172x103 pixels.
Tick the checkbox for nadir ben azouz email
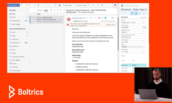(35, 18)
